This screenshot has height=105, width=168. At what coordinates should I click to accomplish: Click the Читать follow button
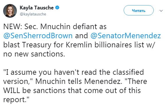[139, 10]
